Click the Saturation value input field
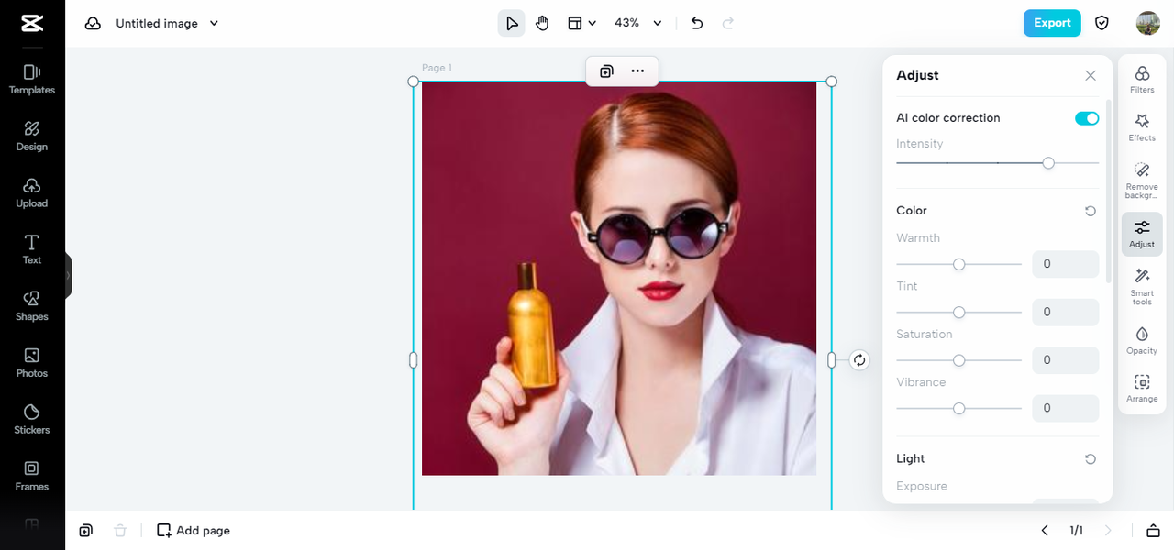The width and height of the screenshot is (1174, 550). click(1066, 360)
